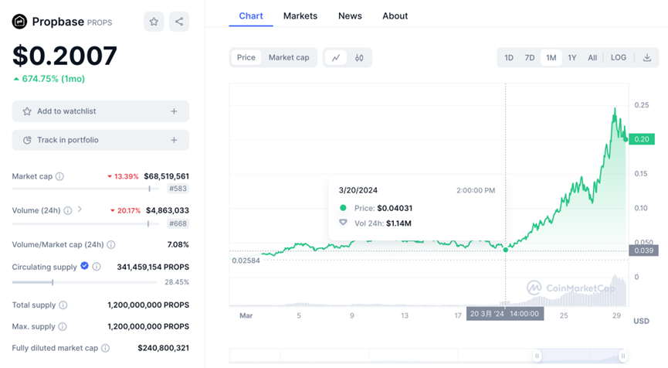Open Circulating supply info icon
The height and width of the screenshot is (368, 668).
coord(97,267)
